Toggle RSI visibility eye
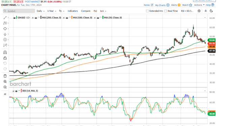The image size is (236, 126). pyautogui.click(x=16, y=91)
